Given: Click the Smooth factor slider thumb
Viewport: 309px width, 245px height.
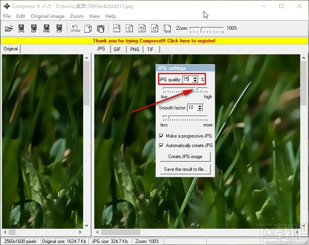Looking at the screenshot, I should pyautogui.click(x=168, y=117).
